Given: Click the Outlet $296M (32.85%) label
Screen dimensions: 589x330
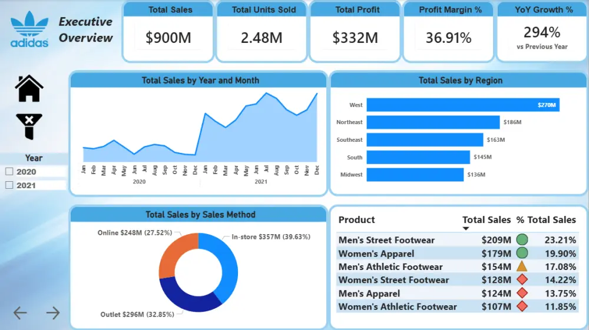Looking at the screenshot, I should pos(137,314).
